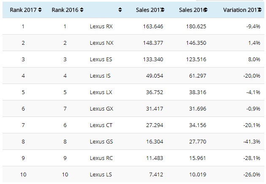Select the Lexus NX row name
This screenshot has height=184, width=266.
pos(101,43)
